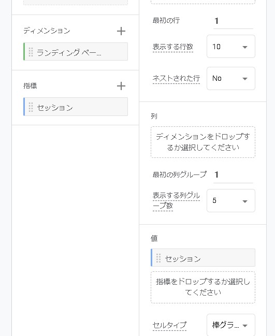This screenshot has height=336, width=275.
Task: Select the ランディング ページ dimension chip
Action: coord(76,52)
